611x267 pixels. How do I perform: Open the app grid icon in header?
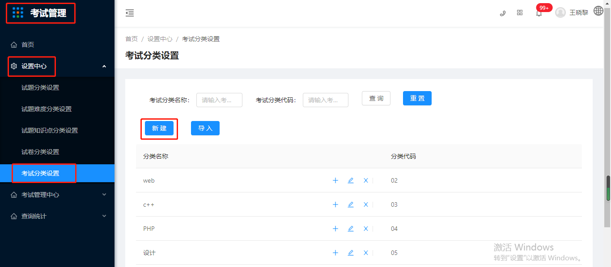coord(520,13)
